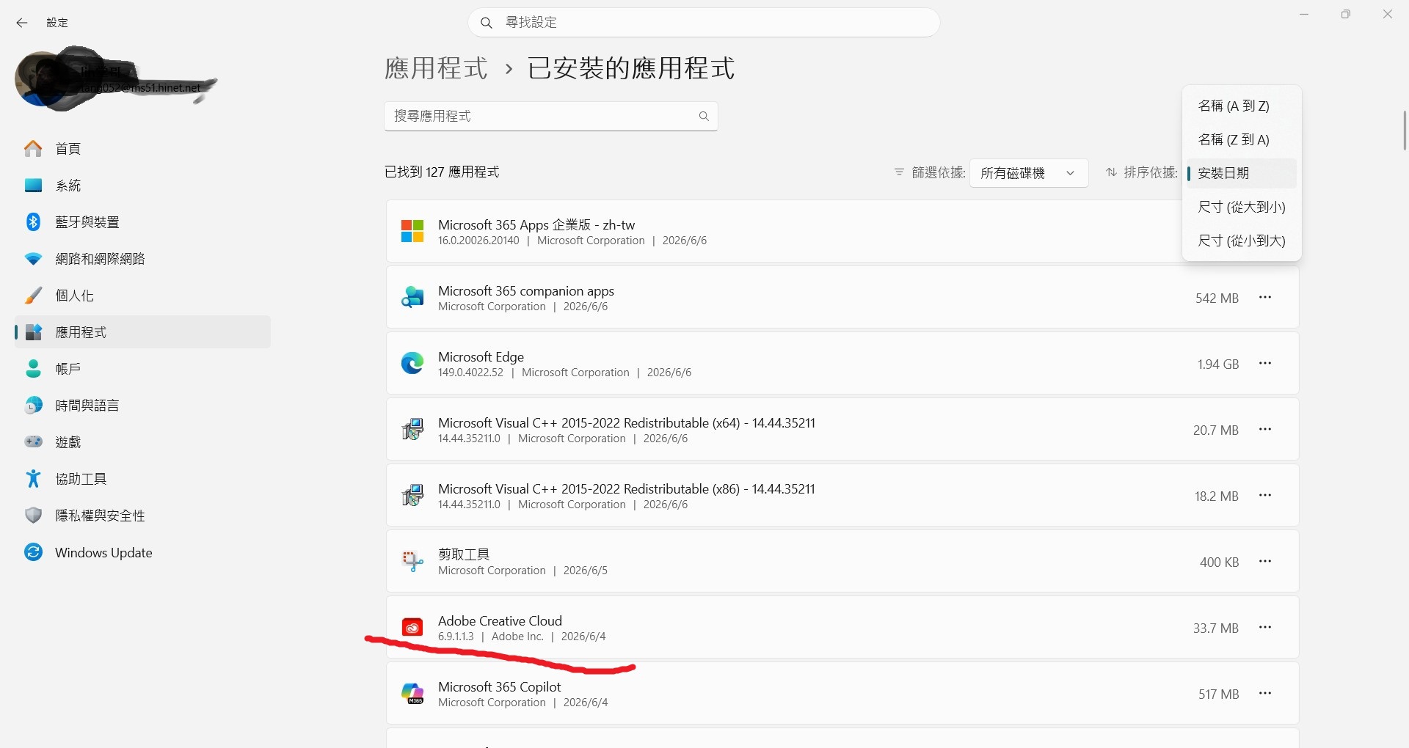Click the Microsoft 365 Copilot size 517 MB

pos(1219,694)
